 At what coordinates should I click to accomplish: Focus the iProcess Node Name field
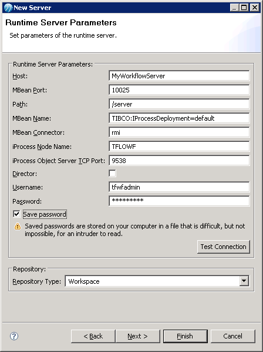(x=179, y=147)
